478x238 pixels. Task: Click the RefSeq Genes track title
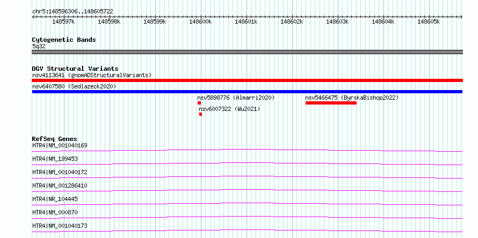click(x=55, y=139)
